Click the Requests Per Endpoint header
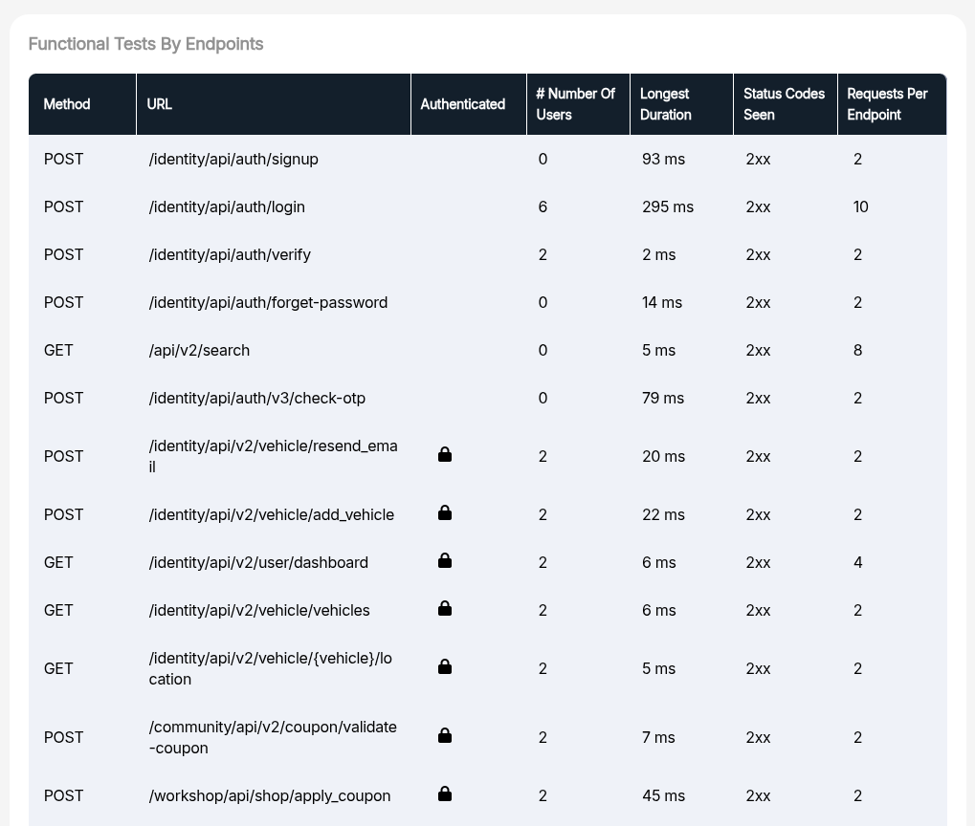 (887, 104)
